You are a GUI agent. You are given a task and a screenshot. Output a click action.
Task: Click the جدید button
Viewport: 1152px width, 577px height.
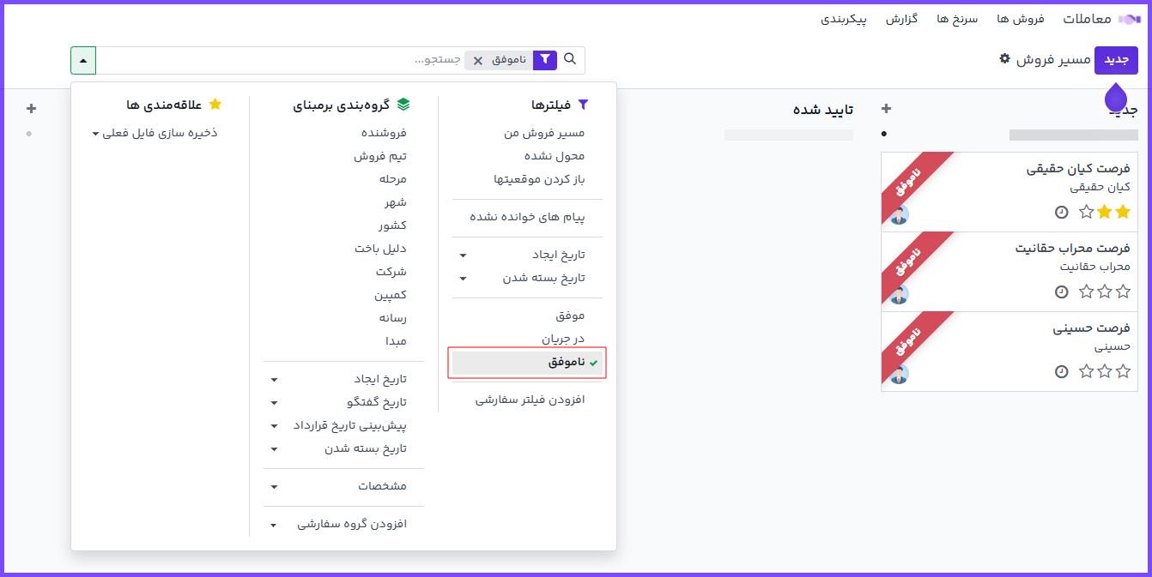1115,60
